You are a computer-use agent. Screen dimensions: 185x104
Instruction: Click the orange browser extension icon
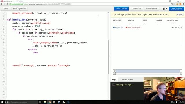click(x=180, y=4)
